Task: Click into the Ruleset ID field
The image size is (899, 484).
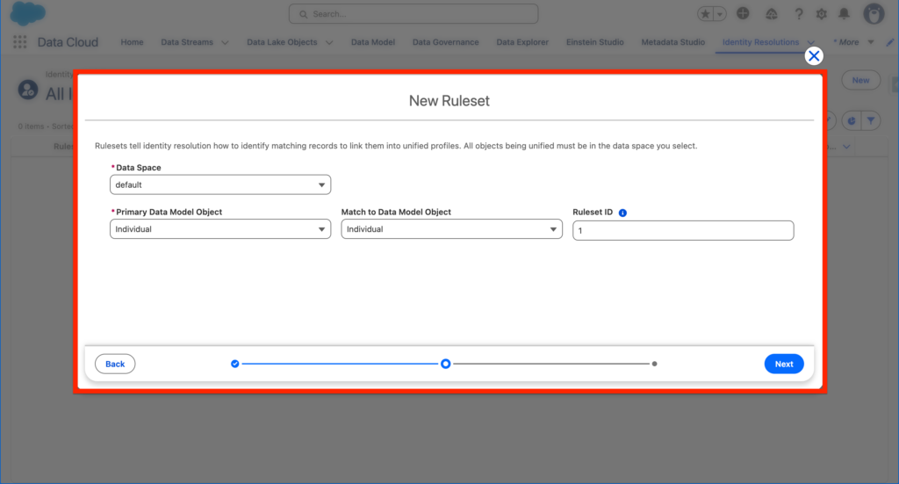Action: (683, 230)
